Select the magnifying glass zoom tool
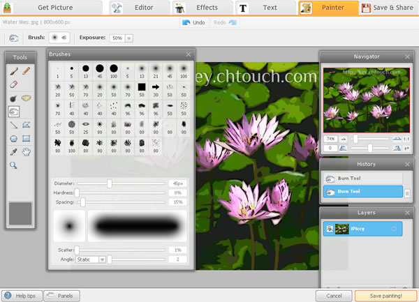The width and height of the screenshot is (419, 302). (13, 165)
